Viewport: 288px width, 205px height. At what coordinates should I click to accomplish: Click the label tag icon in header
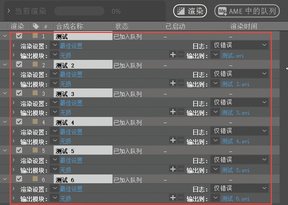pos(36,27)
